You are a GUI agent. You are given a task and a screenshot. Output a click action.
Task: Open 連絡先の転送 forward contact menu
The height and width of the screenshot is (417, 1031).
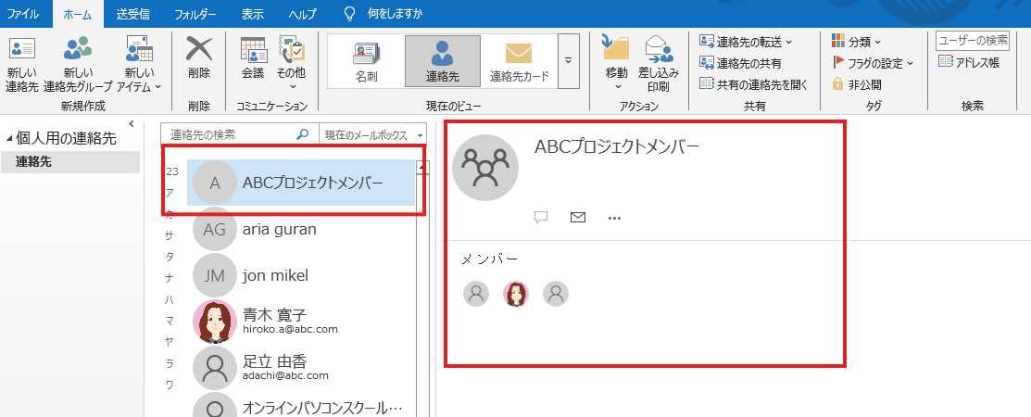[746, 42]
